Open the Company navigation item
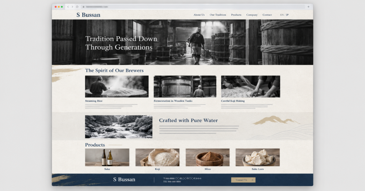Image resolution: width=365 pixels, height=191 pixels. coord(252,15)
